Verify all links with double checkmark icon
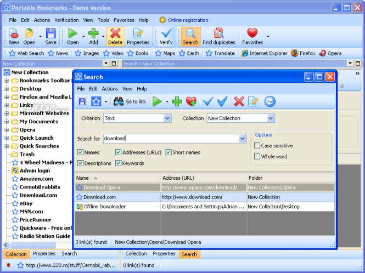Viewport: 365px width, 273px height. [222, 101]
